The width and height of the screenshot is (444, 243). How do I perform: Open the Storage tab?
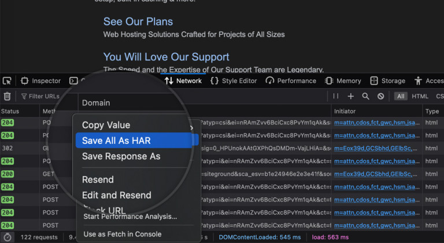387,81
